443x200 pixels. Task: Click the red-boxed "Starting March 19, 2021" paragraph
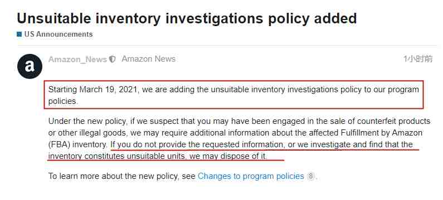233,95
